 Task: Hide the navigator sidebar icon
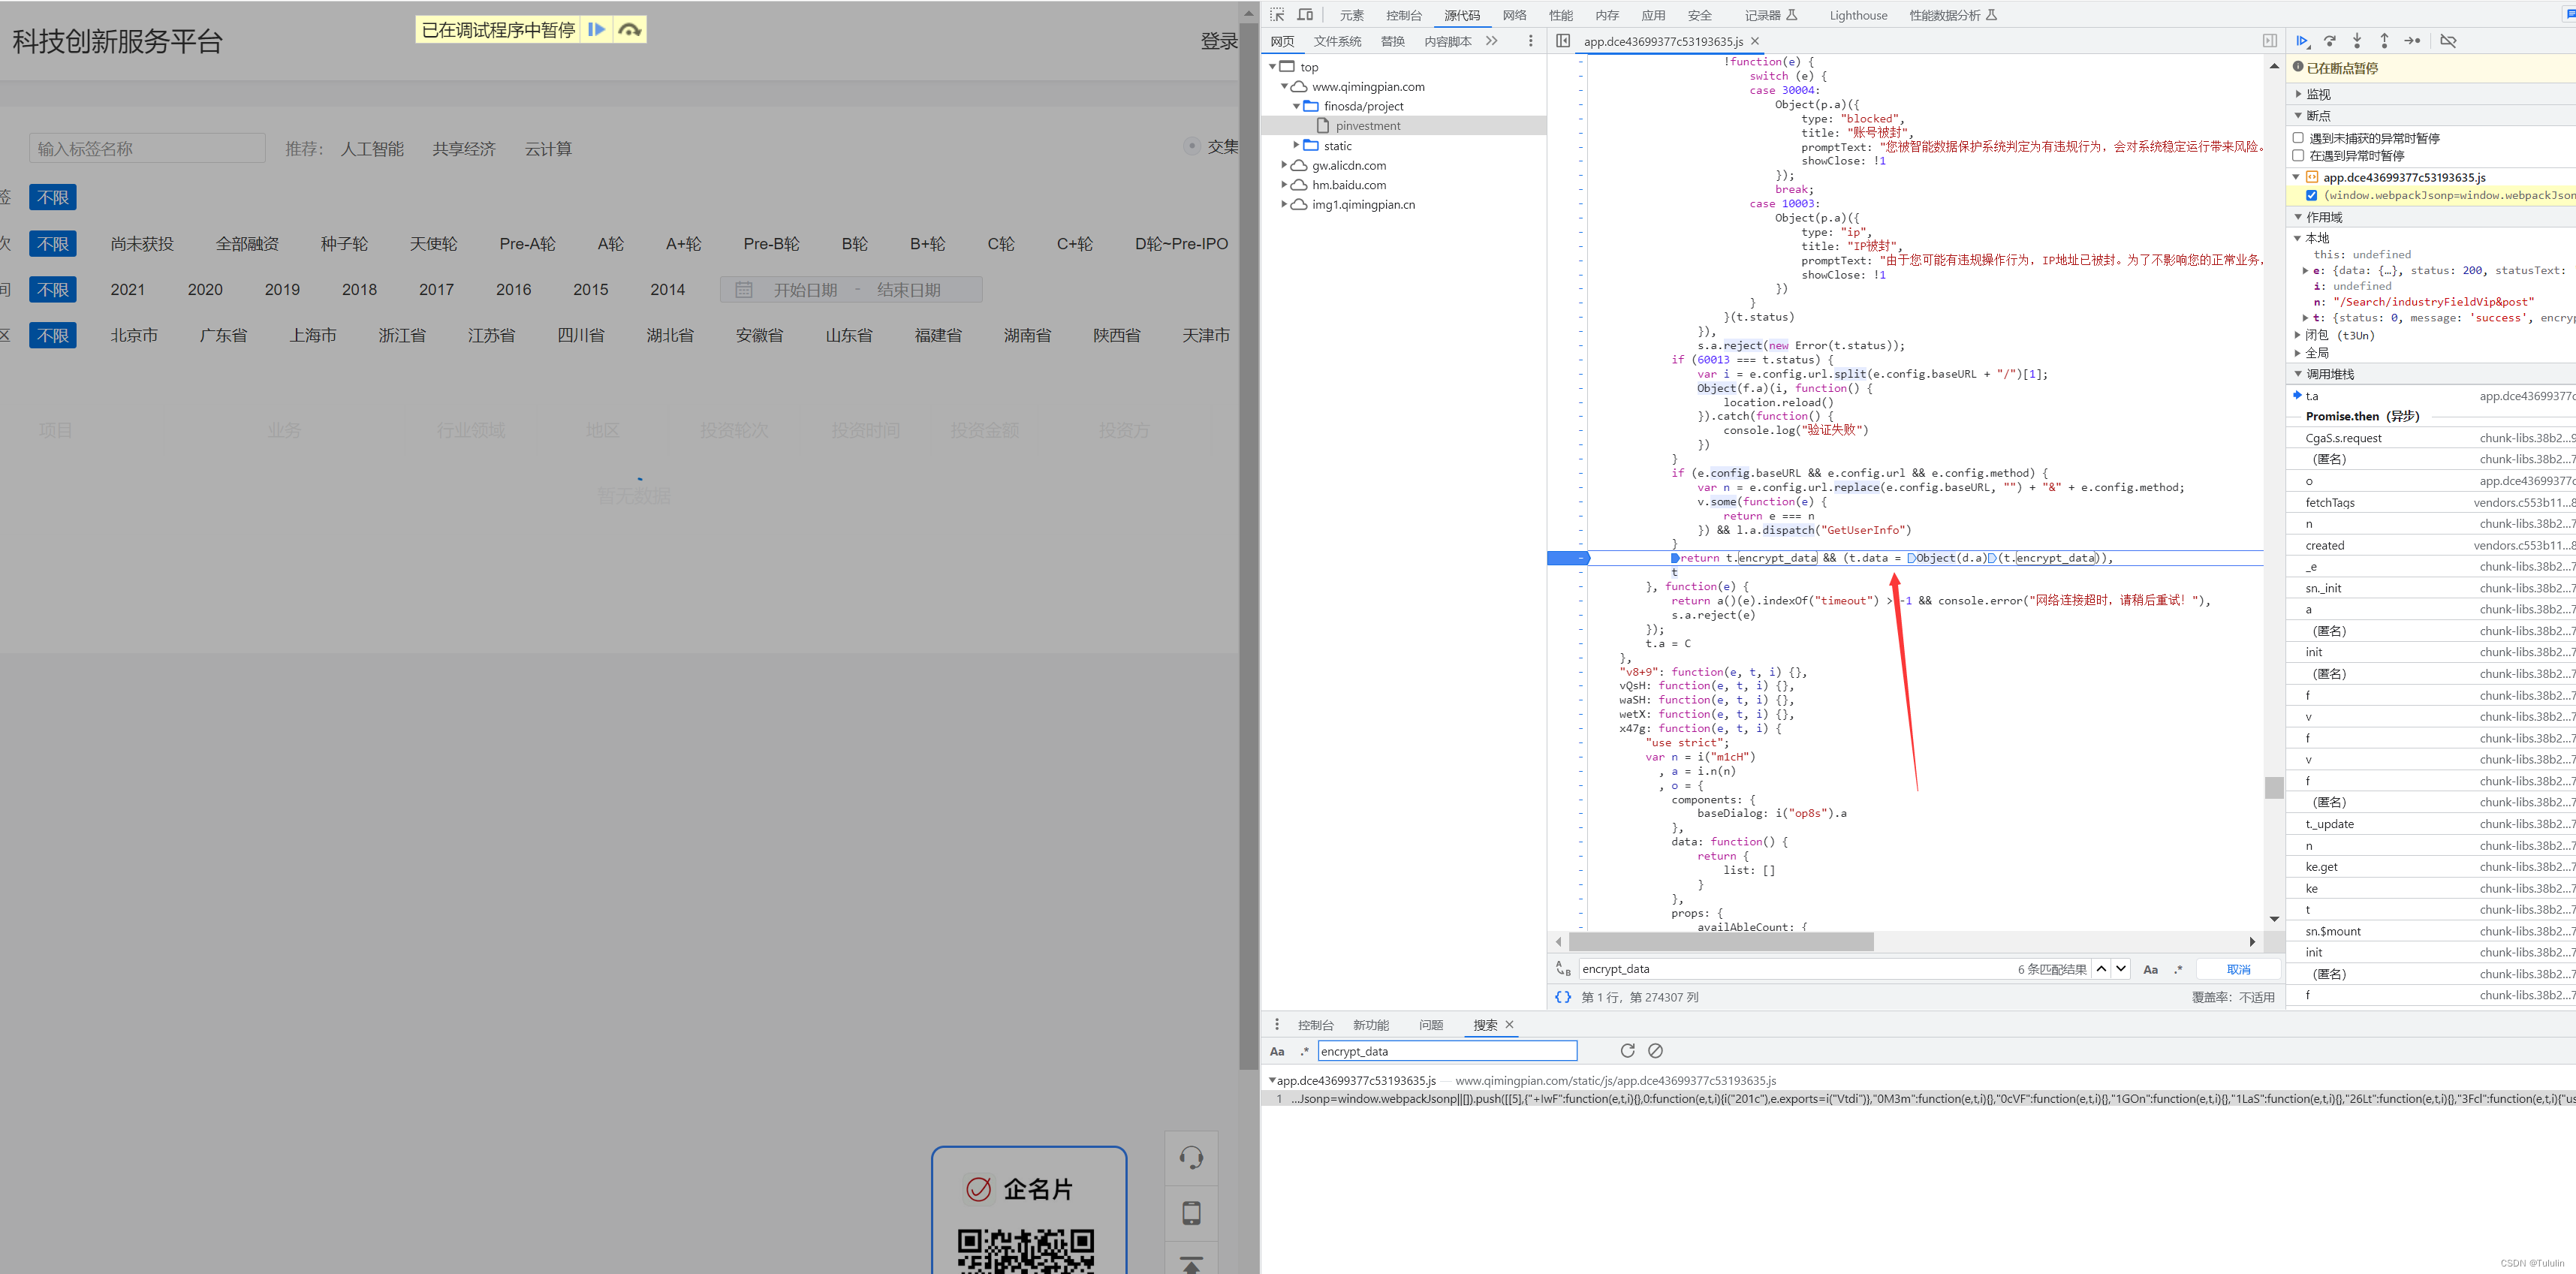[1563, 41]
